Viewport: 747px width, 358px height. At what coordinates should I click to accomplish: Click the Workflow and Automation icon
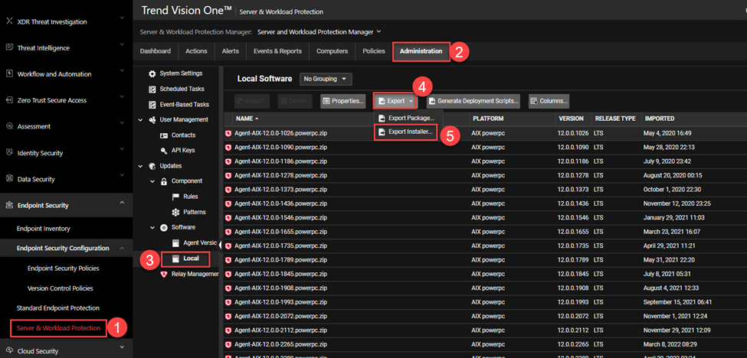coord(8,73)
